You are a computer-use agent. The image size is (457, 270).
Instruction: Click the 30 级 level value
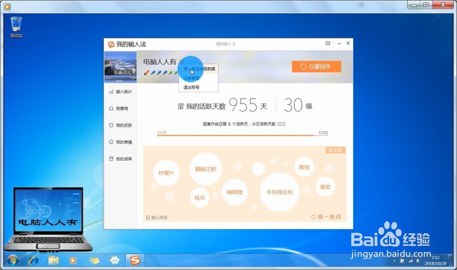click(298, 105)
